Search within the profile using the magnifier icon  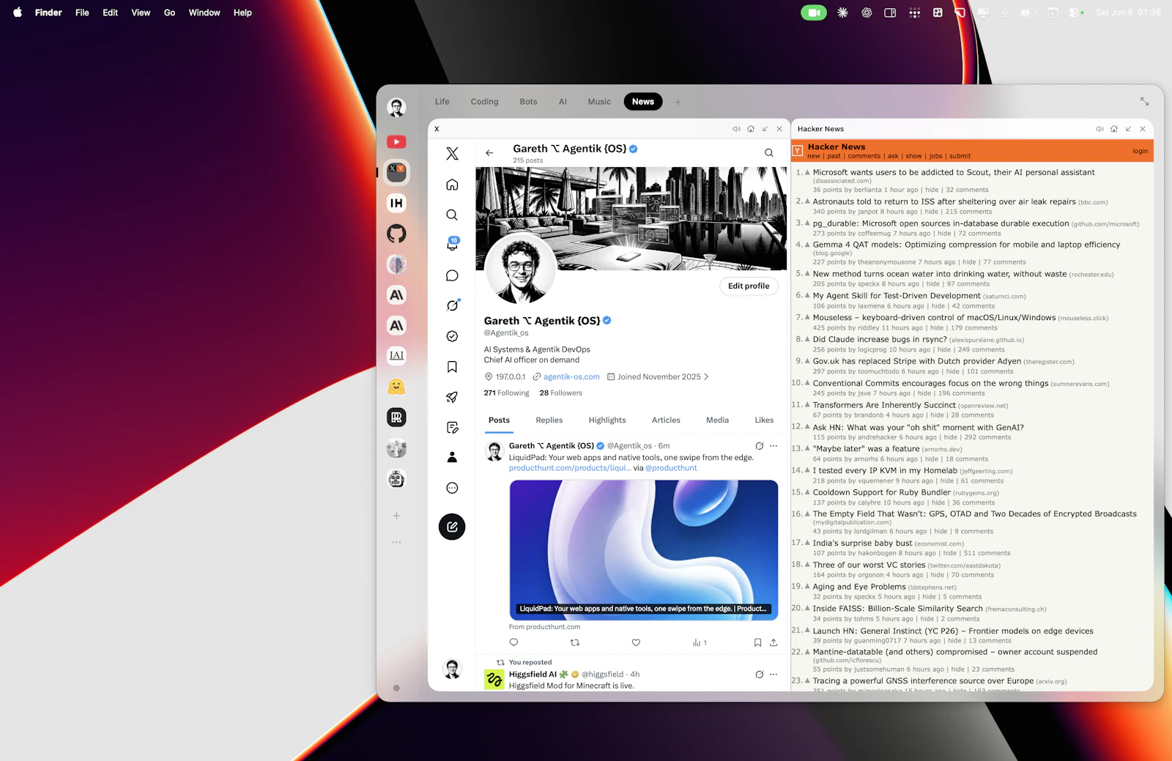click(x=769, y=153)
